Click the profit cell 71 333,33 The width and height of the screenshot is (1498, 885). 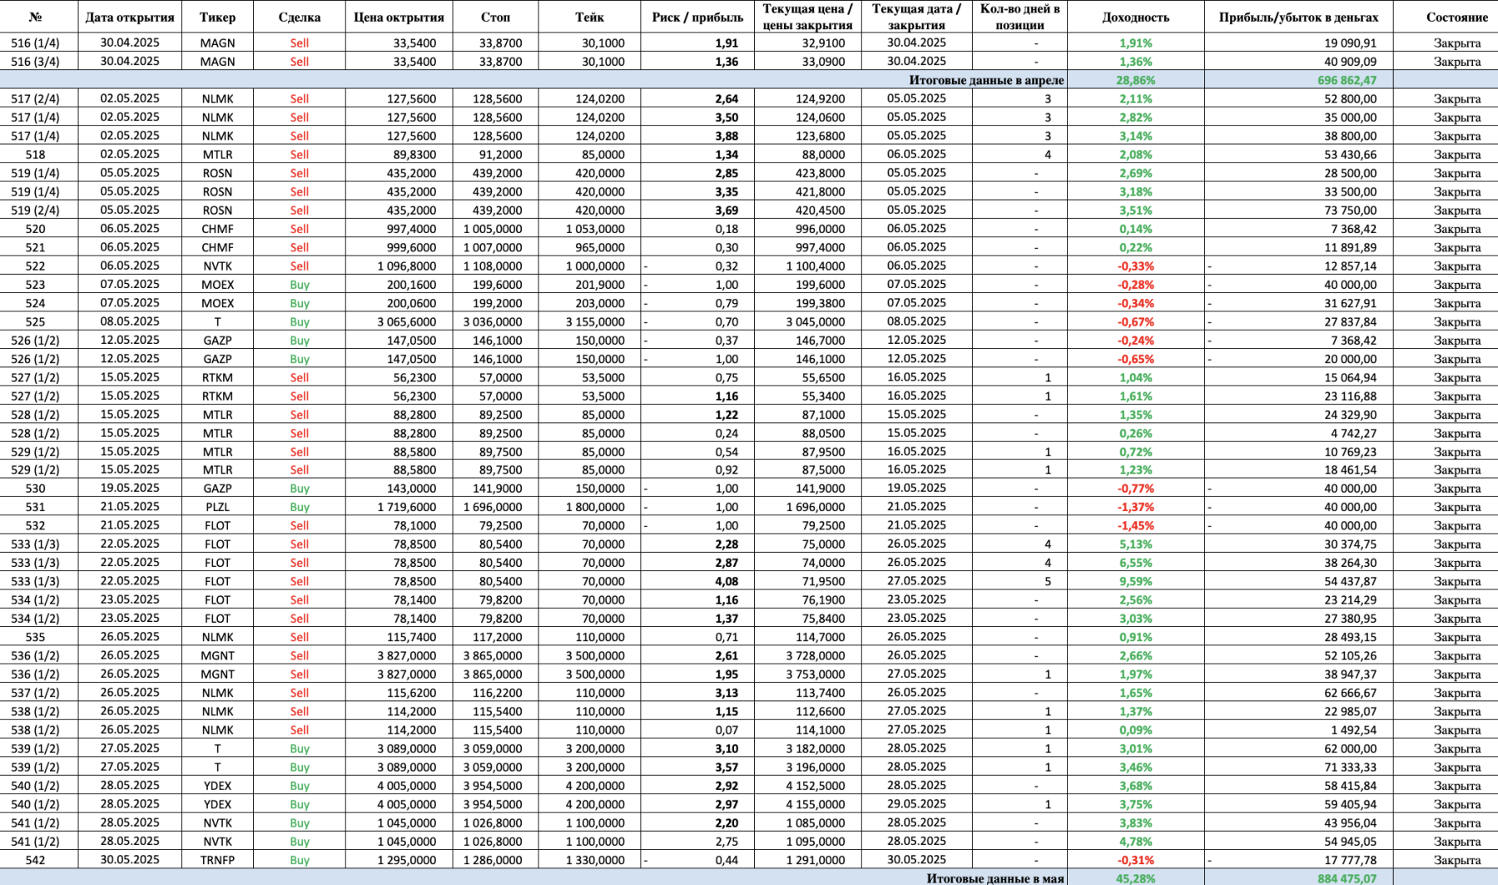click(1298, 767)
